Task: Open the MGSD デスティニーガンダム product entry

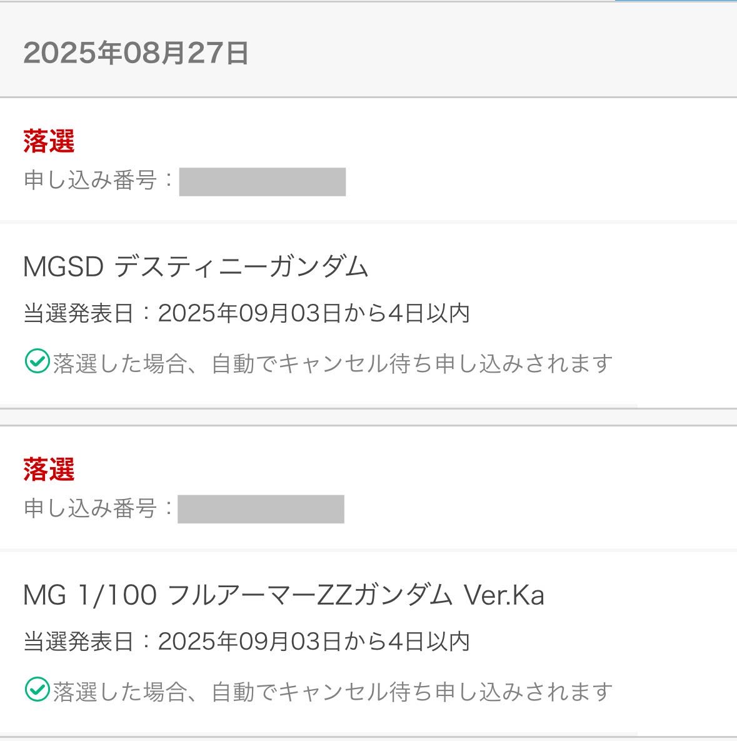Action: click(196, 267)
